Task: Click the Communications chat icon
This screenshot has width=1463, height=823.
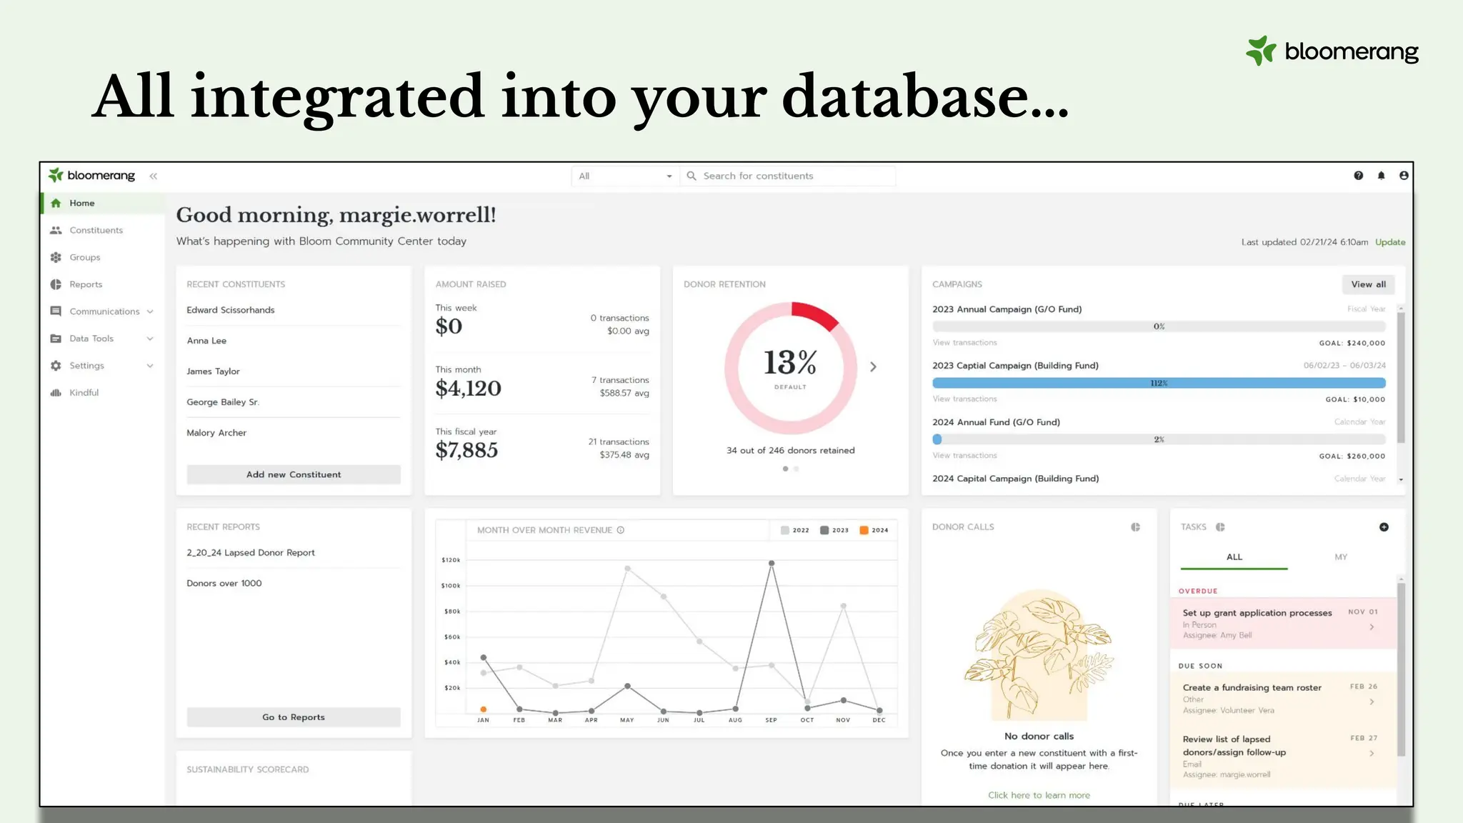Action: (56, 311)
